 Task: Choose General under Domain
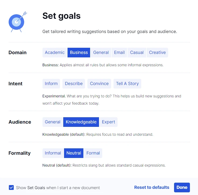point(101,53)
